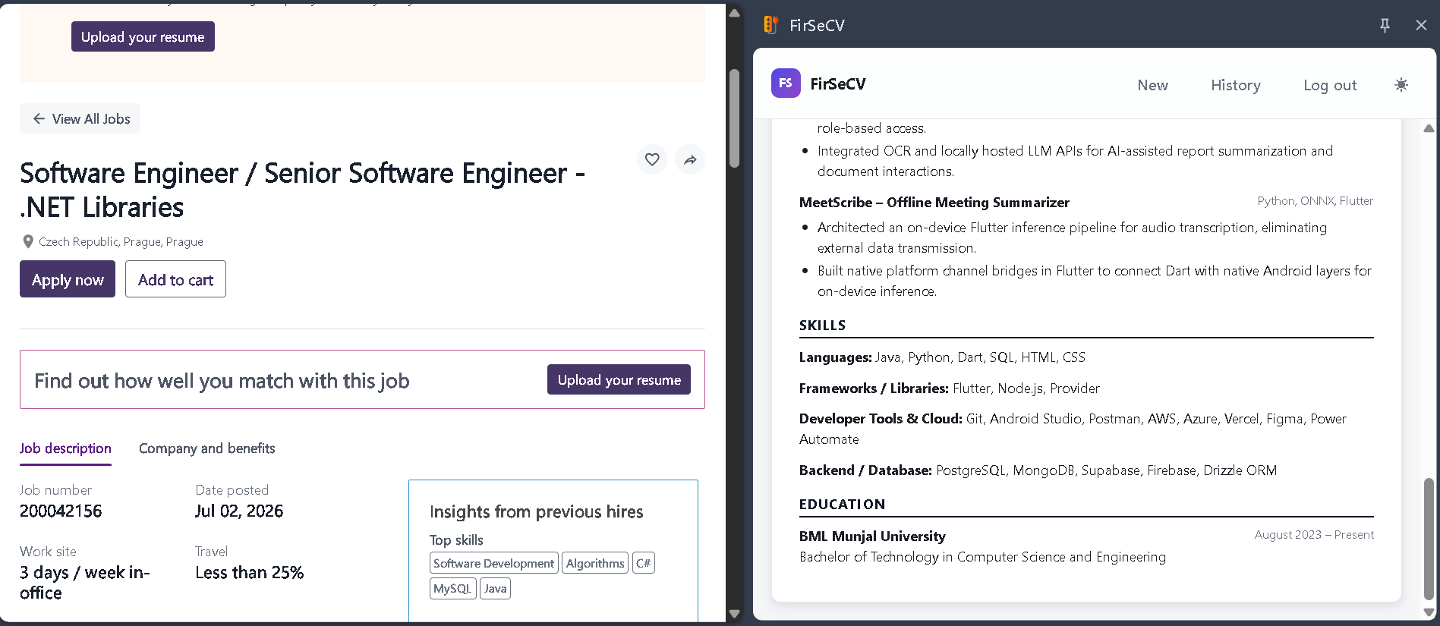Click the share arrow icon
This screenshot has height=626, width=1440.
click(x=690, y=159)
